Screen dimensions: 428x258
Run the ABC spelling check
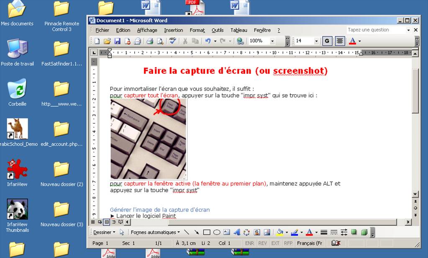coord(172,41)
